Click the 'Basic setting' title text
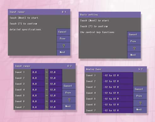155x122 pixels. (89, 15)
